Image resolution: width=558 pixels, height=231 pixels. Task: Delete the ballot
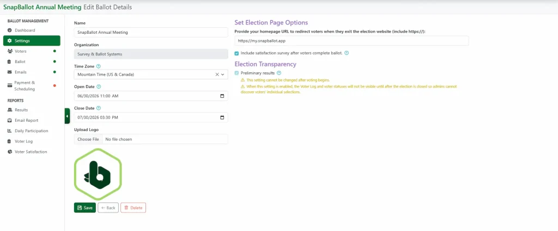coord(133,208)
